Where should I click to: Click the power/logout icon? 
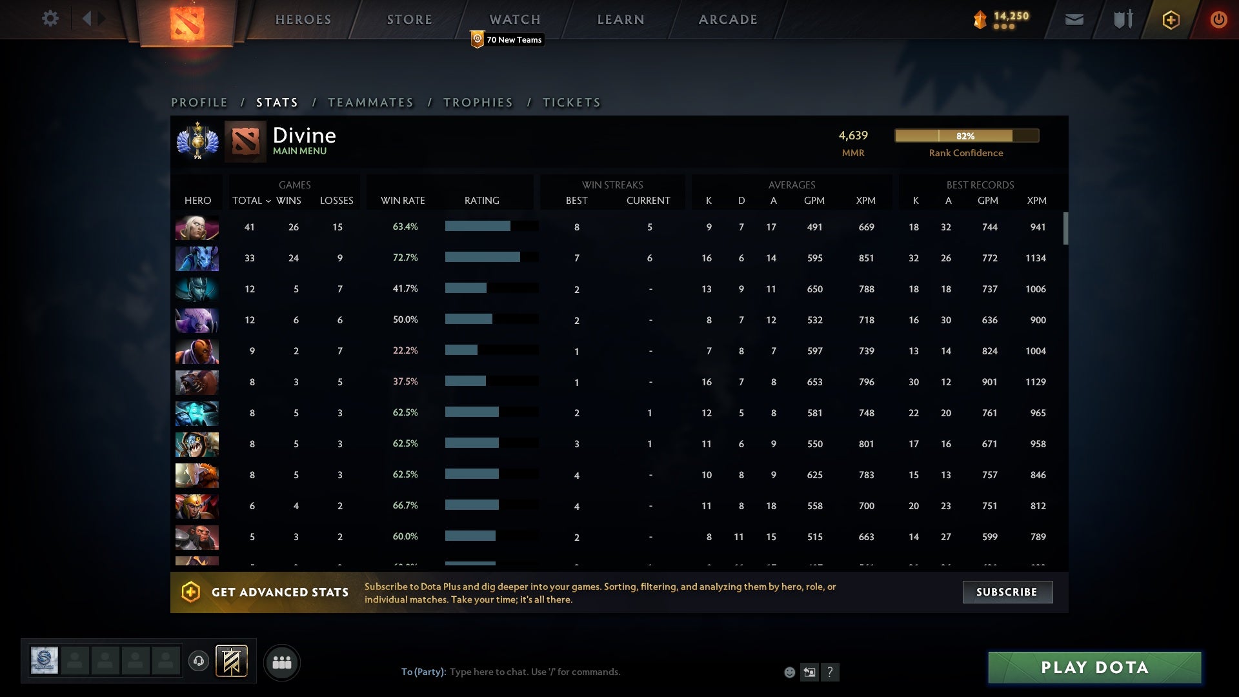pos(1218,19)
